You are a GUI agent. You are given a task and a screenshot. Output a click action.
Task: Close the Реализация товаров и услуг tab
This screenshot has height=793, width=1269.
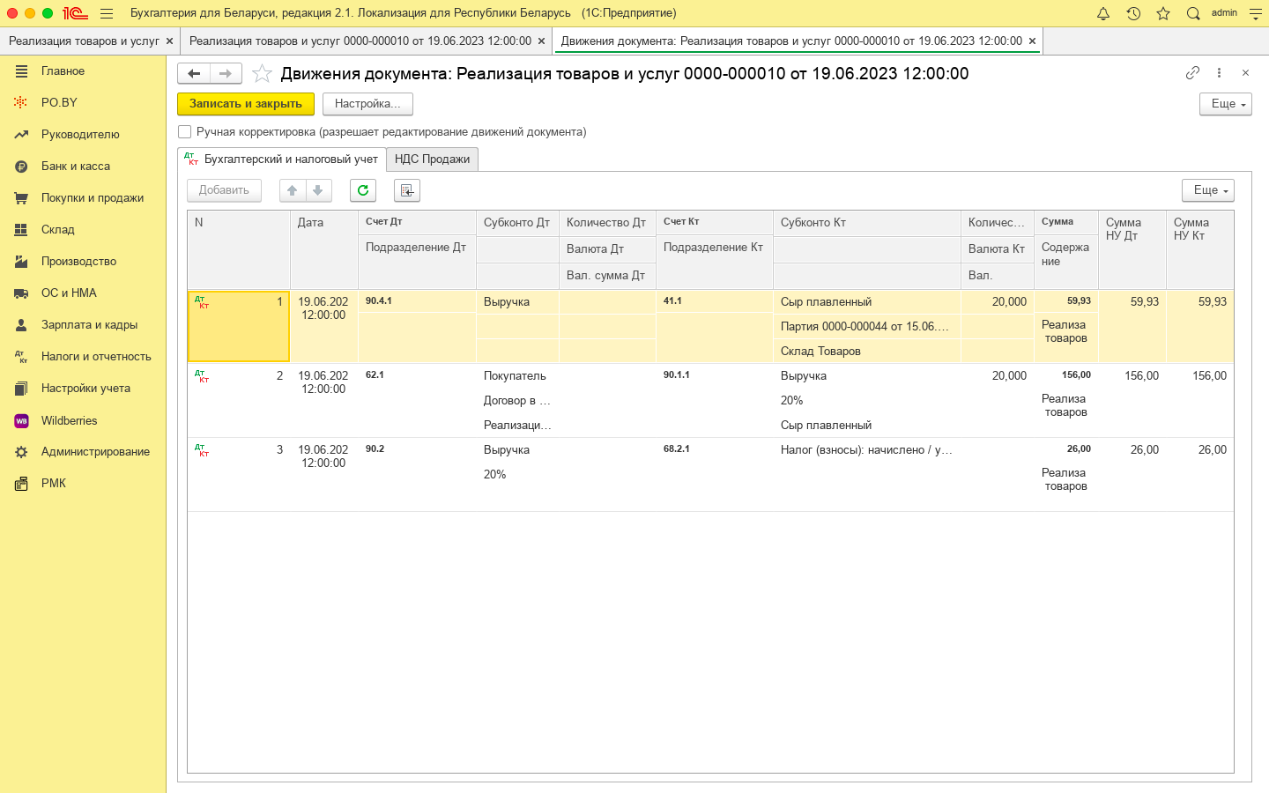click(x=169, y=41)
